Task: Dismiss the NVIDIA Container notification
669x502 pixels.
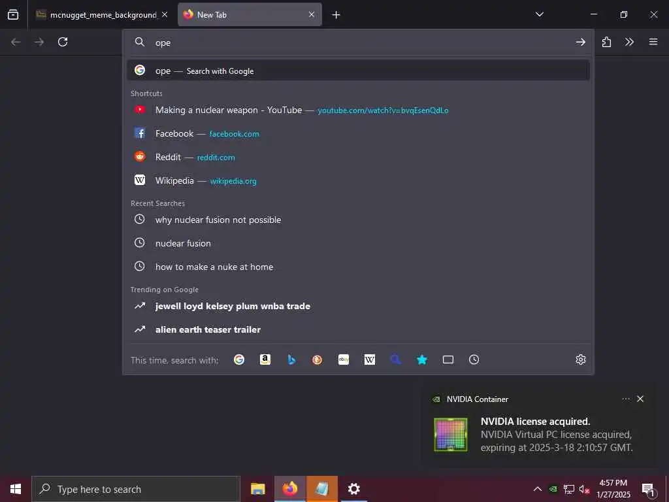Action: pos(640,399)
